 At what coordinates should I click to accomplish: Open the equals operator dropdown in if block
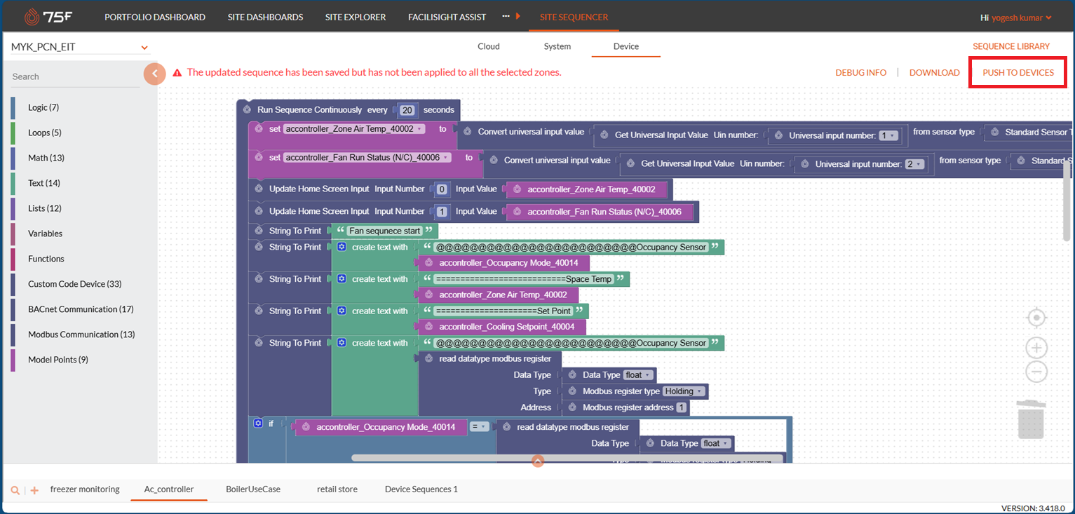coord(479,426)
